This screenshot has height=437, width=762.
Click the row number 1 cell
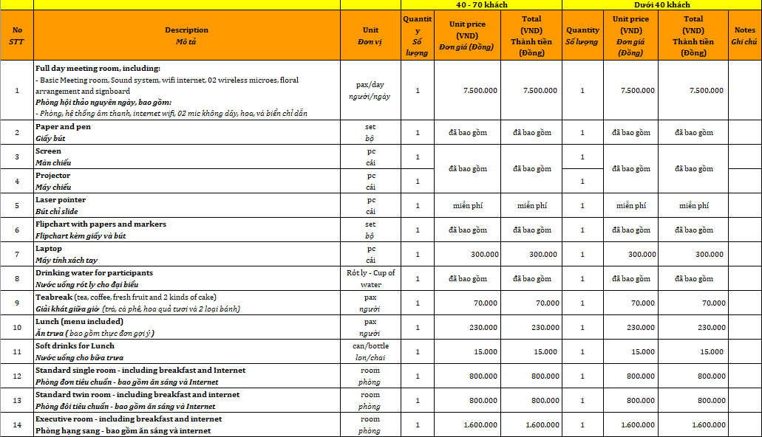pyautogui.click(x=17, y=90)
